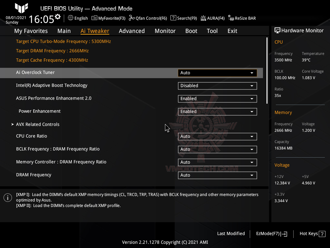Open the Power Enhancement dropdown
Screen dimensions: 330x248
218,111
